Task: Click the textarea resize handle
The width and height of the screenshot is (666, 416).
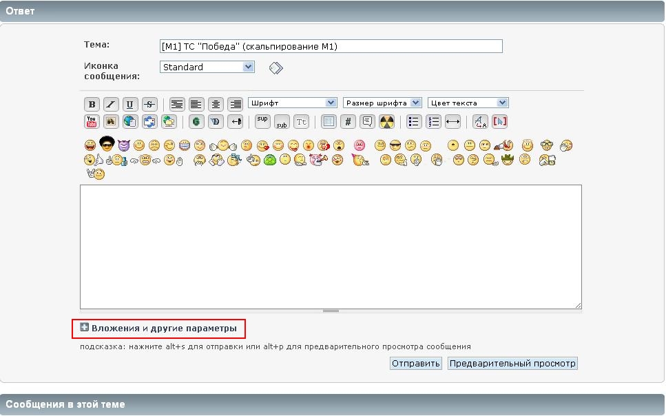Action: 578,305
